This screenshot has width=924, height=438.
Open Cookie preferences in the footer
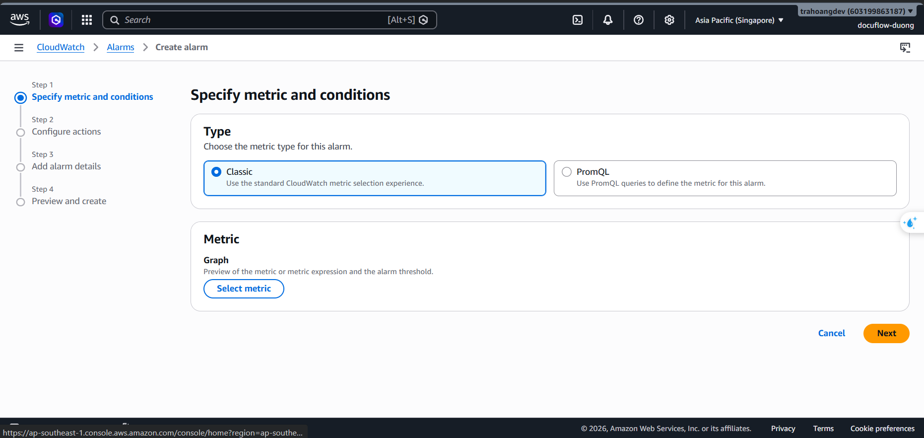click(x=882, y=429)
